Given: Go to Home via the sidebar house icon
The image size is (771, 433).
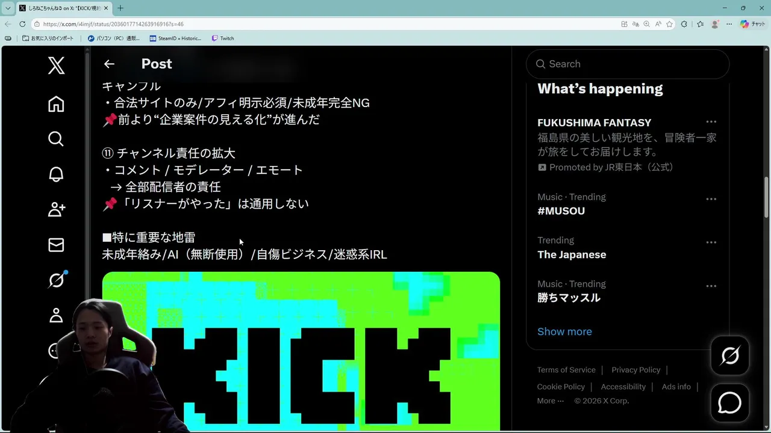Looking at the screenshot, I should 56,104.
